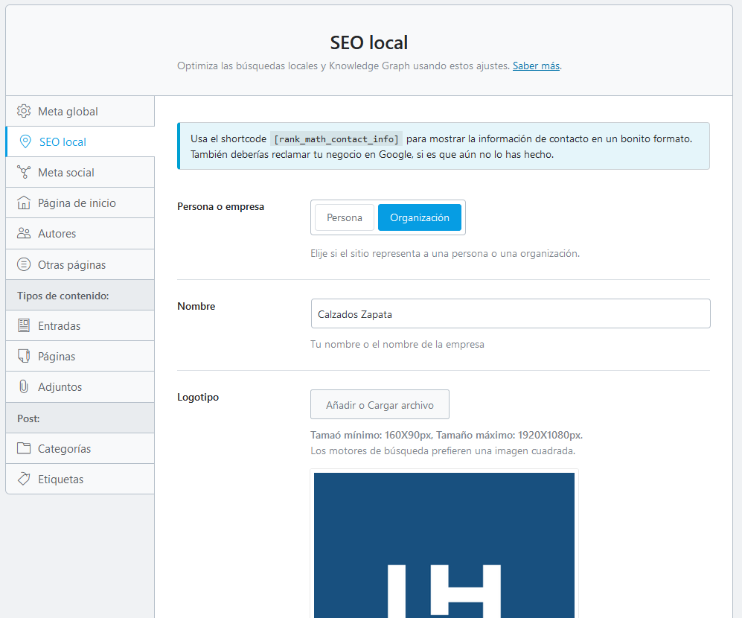Click the list circle icon beside Otras páginas
The width and height of the screenshot is (742, 618).
click(x=24, y=264)
